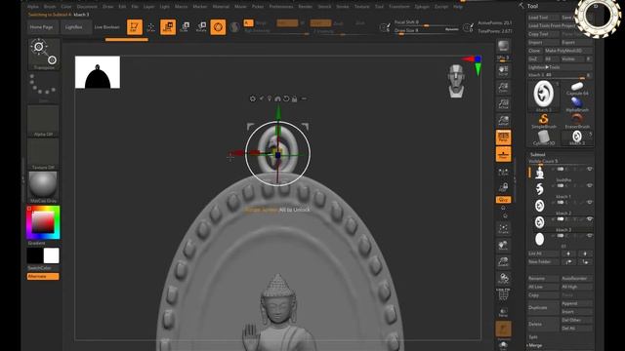Toggle the Floor grid button
The height and width of the screenshot is (351, 625).
click(504, 154)
